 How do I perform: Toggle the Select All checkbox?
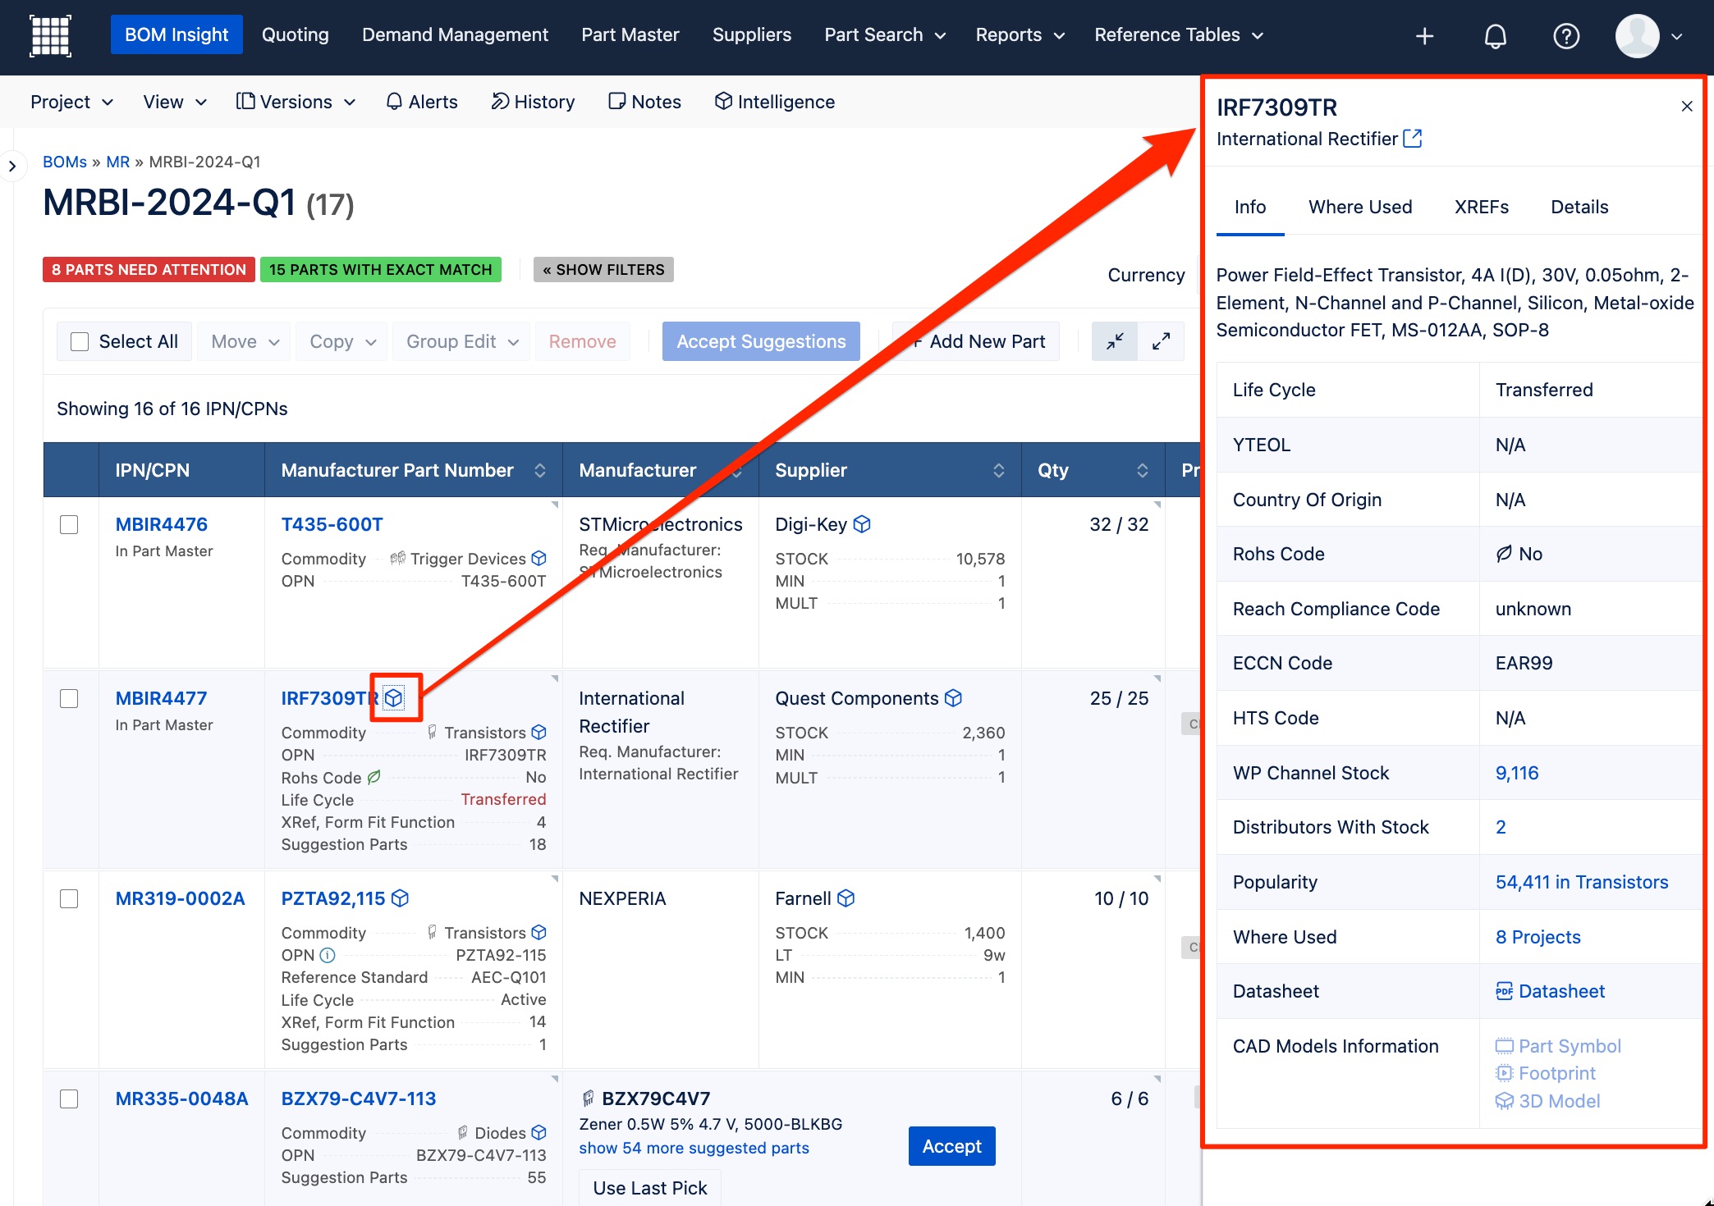pyautogui.click(x=80, y=341)
